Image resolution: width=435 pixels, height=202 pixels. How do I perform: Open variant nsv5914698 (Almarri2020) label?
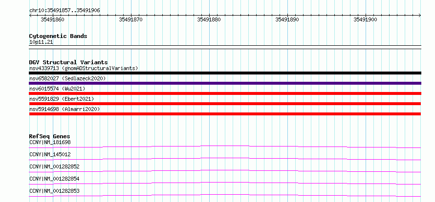65,109
